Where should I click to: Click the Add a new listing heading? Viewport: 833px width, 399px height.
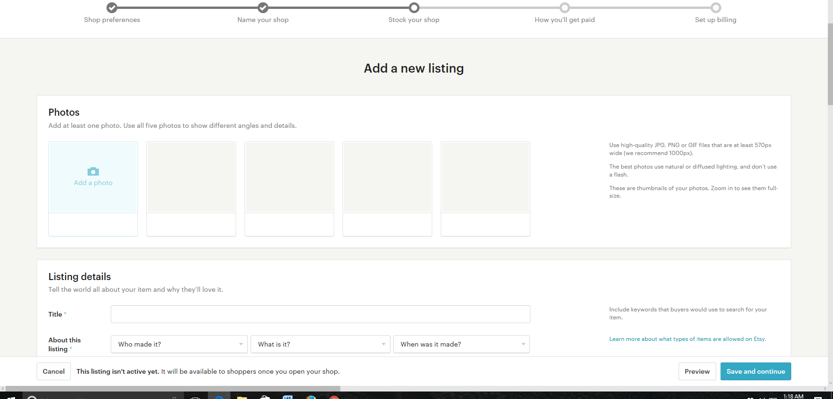coord(414,68)
